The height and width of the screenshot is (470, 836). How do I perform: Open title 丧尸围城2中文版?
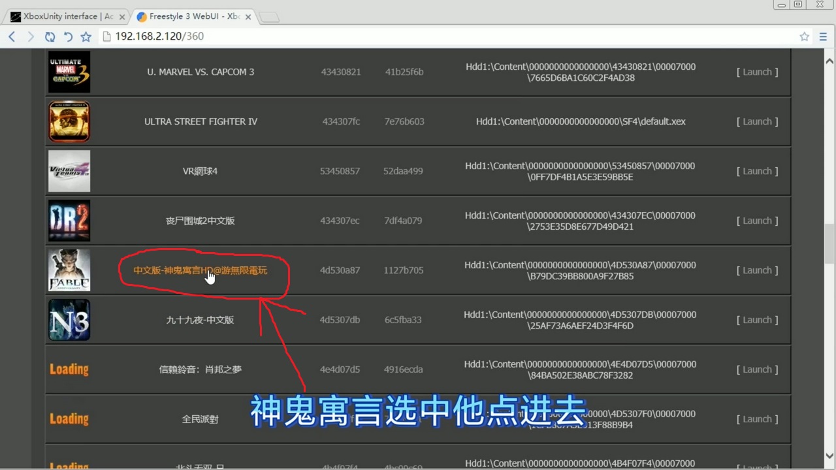[200, 221]
